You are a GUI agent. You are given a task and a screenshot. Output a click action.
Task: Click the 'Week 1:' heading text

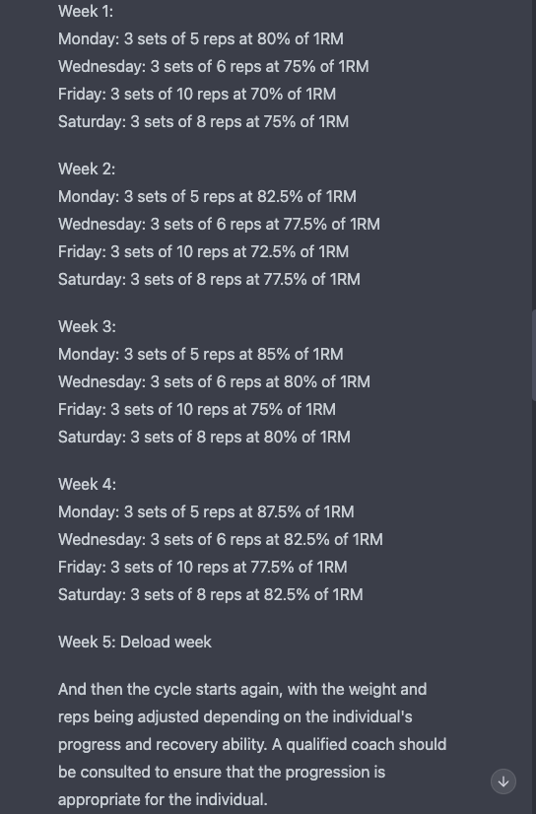coord(86,12)
